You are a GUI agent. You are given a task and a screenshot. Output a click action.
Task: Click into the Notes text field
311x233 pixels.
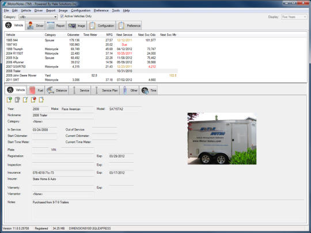pyautogui.click(x=168, y=211)
